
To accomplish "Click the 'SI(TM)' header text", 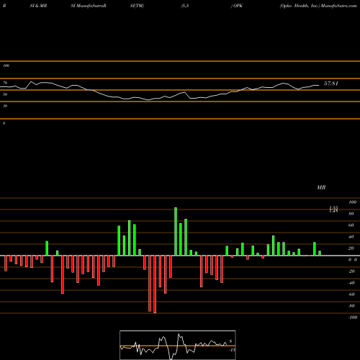I will [137, 6].
